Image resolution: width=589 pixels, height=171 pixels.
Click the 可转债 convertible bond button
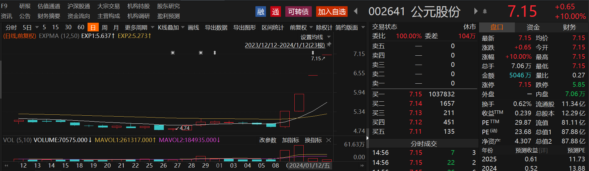[298, 12]
